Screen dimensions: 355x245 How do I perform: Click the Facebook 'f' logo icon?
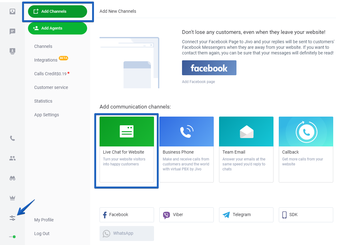tap(105, 215)
